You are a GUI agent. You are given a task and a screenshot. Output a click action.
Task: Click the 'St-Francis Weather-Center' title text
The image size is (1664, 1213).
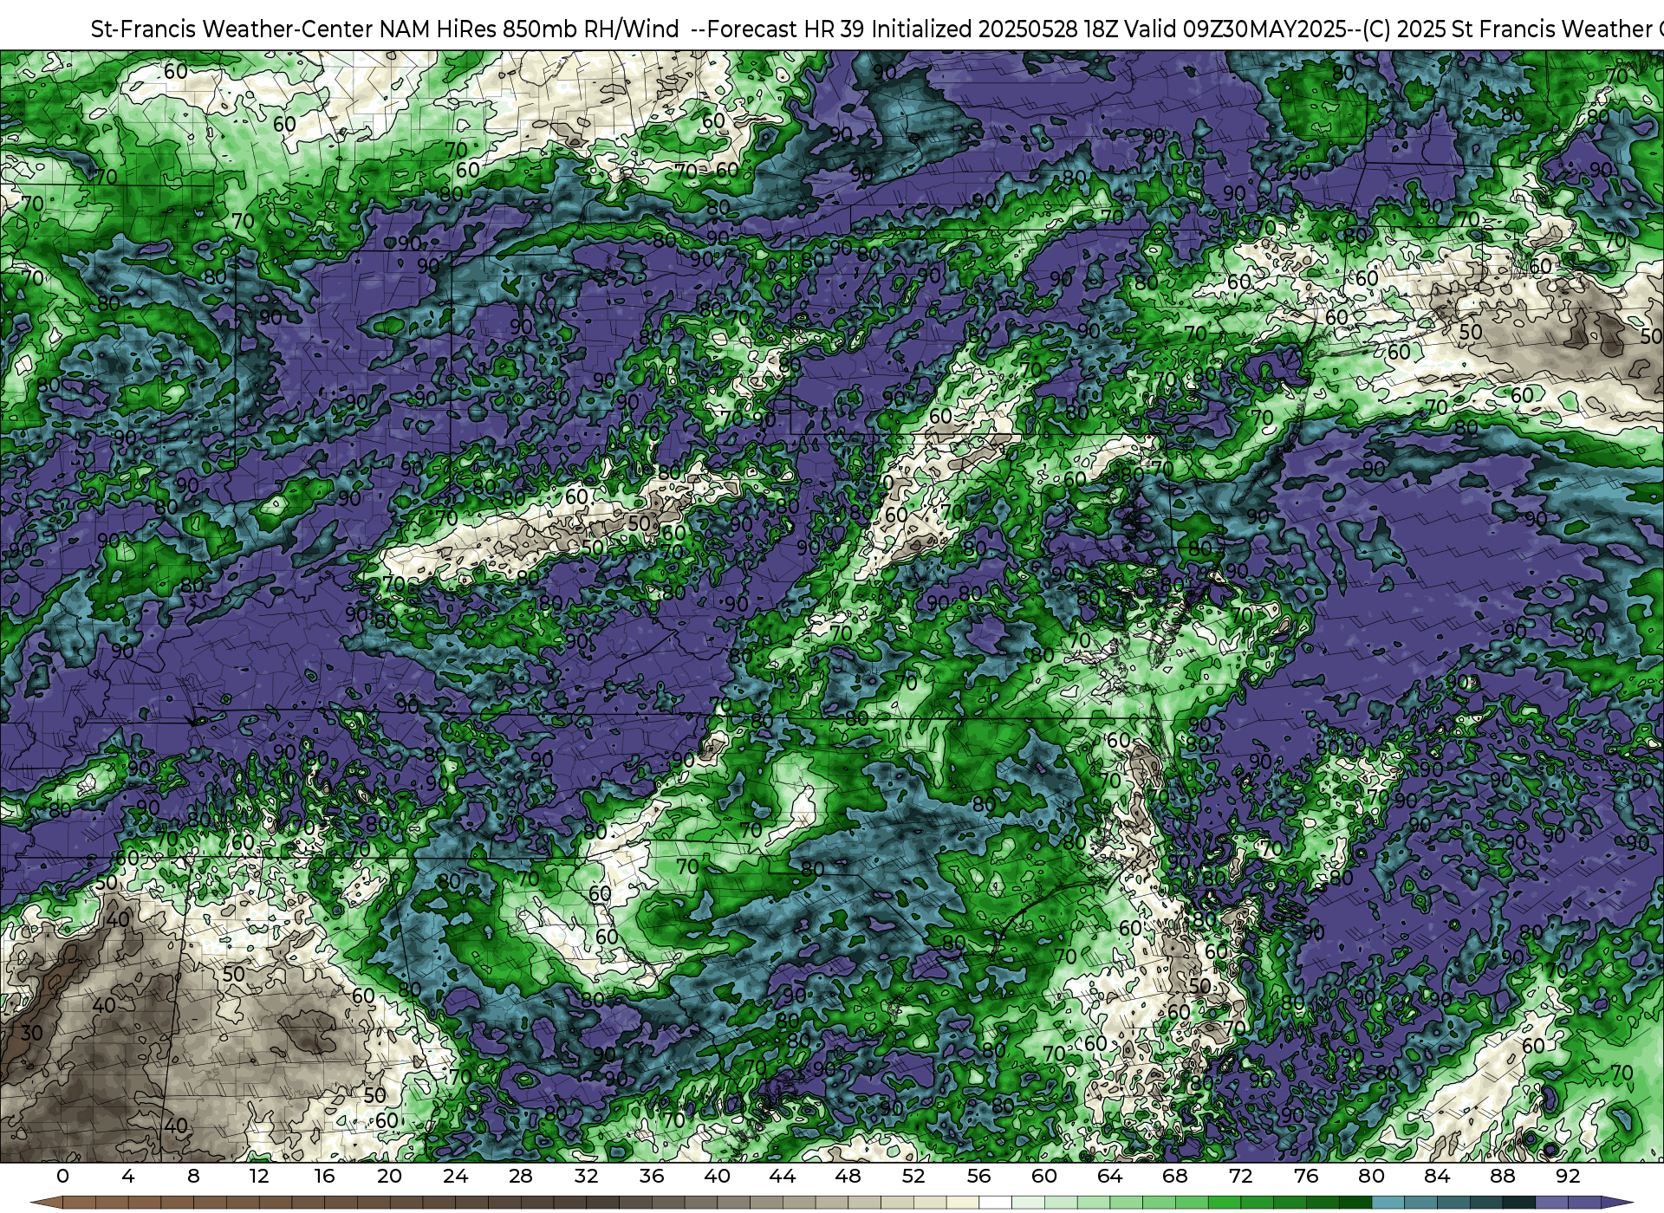click(x=232, y=29)
